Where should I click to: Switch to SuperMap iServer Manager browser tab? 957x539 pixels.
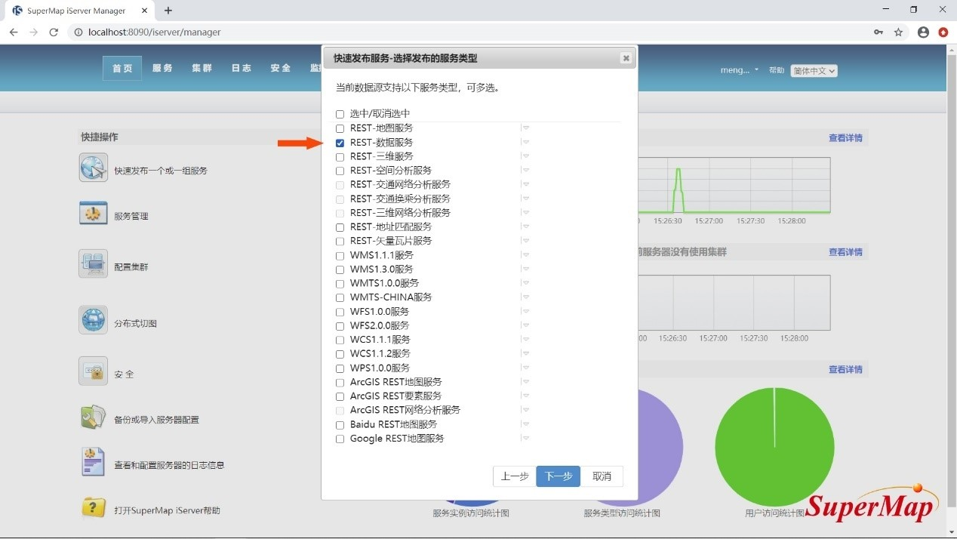click(x=79, y=11)
